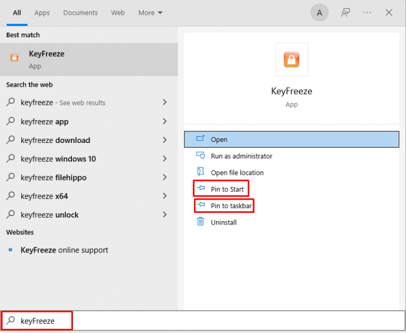
Task: Click magnifier icon next to 'keyfreeze x64'
Action: pos(11,196)
